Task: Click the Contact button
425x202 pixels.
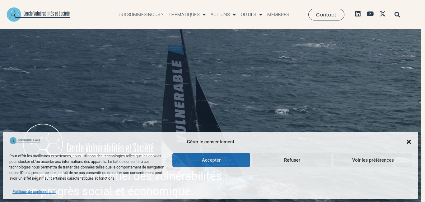Action: pyautogui.click(x=326, y=15)
